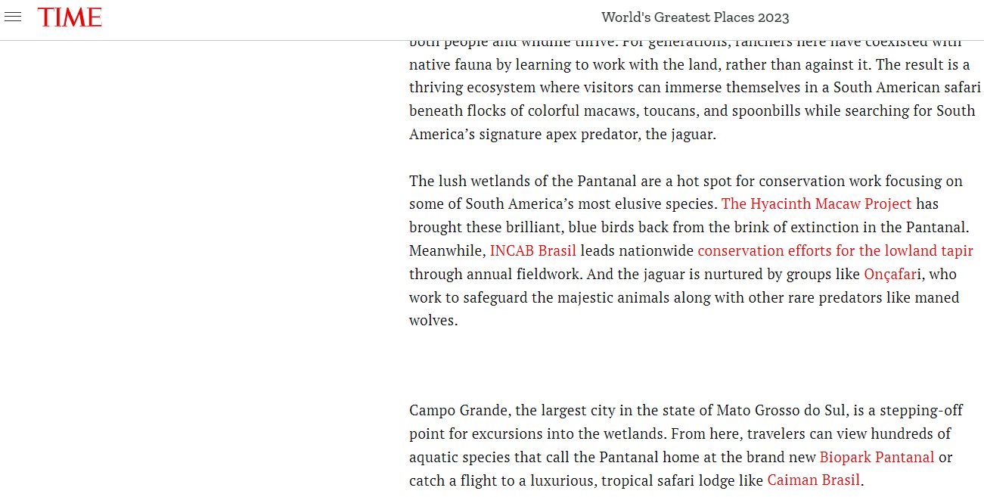Click the World's Greatest Places 2023 title
Image resolution: width=984 pixels, height=497 pixels.
[695, 17]
